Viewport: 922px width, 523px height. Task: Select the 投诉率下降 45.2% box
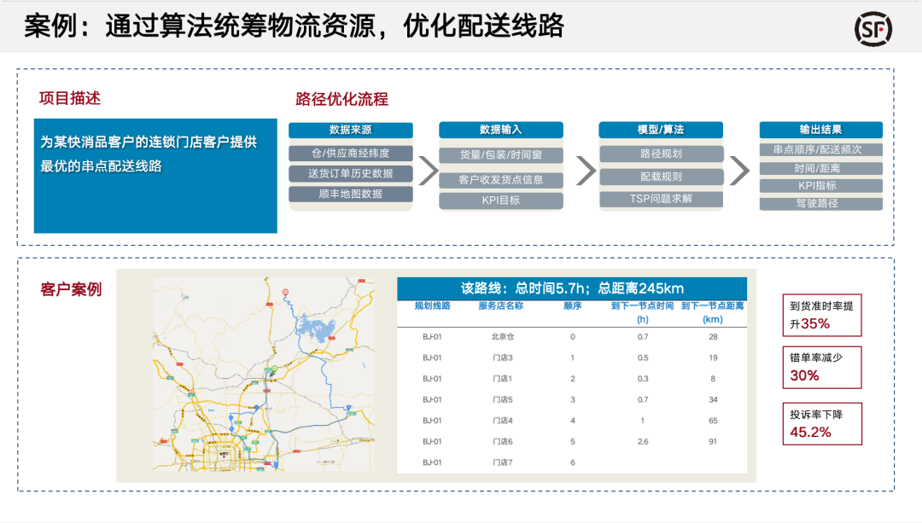pos(822,424)
